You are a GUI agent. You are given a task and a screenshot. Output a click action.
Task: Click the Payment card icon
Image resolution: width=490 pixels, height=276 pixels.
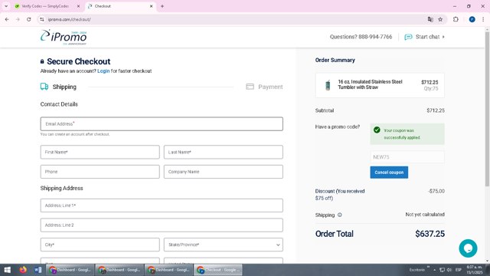point(250,87)
